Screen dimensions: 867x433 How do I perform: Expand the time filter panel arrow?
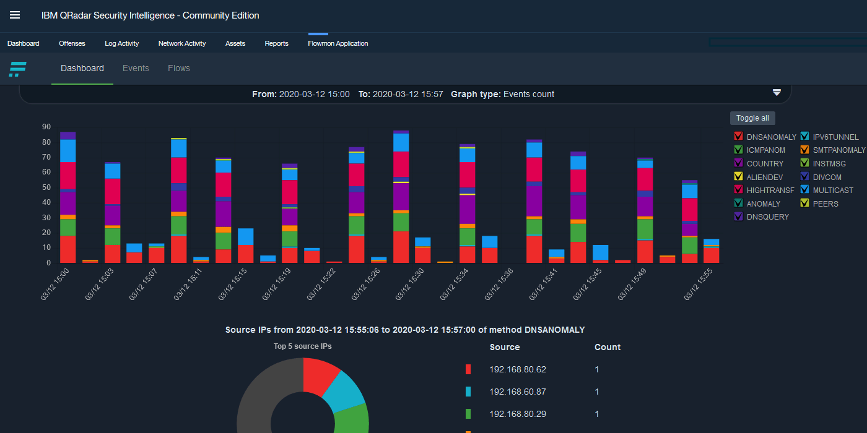click(x=777, y=93)
